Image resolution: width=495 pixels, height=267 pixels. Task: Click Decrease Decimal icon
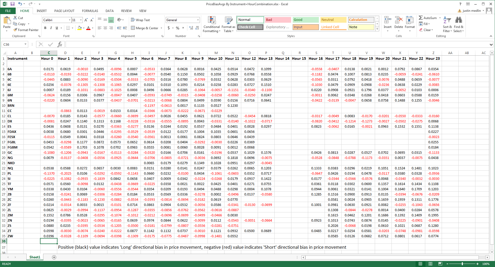pyautogui.click(x=197, y=28)
